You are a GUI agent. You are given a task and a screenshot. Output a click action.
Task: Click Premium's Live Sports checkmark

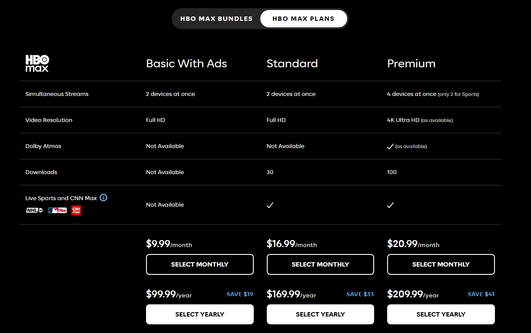coord(390,205)
